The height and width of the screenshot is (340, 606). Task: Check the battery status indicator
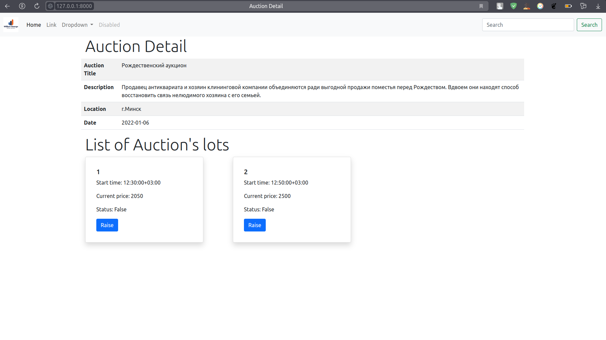[x=568, y=6]
